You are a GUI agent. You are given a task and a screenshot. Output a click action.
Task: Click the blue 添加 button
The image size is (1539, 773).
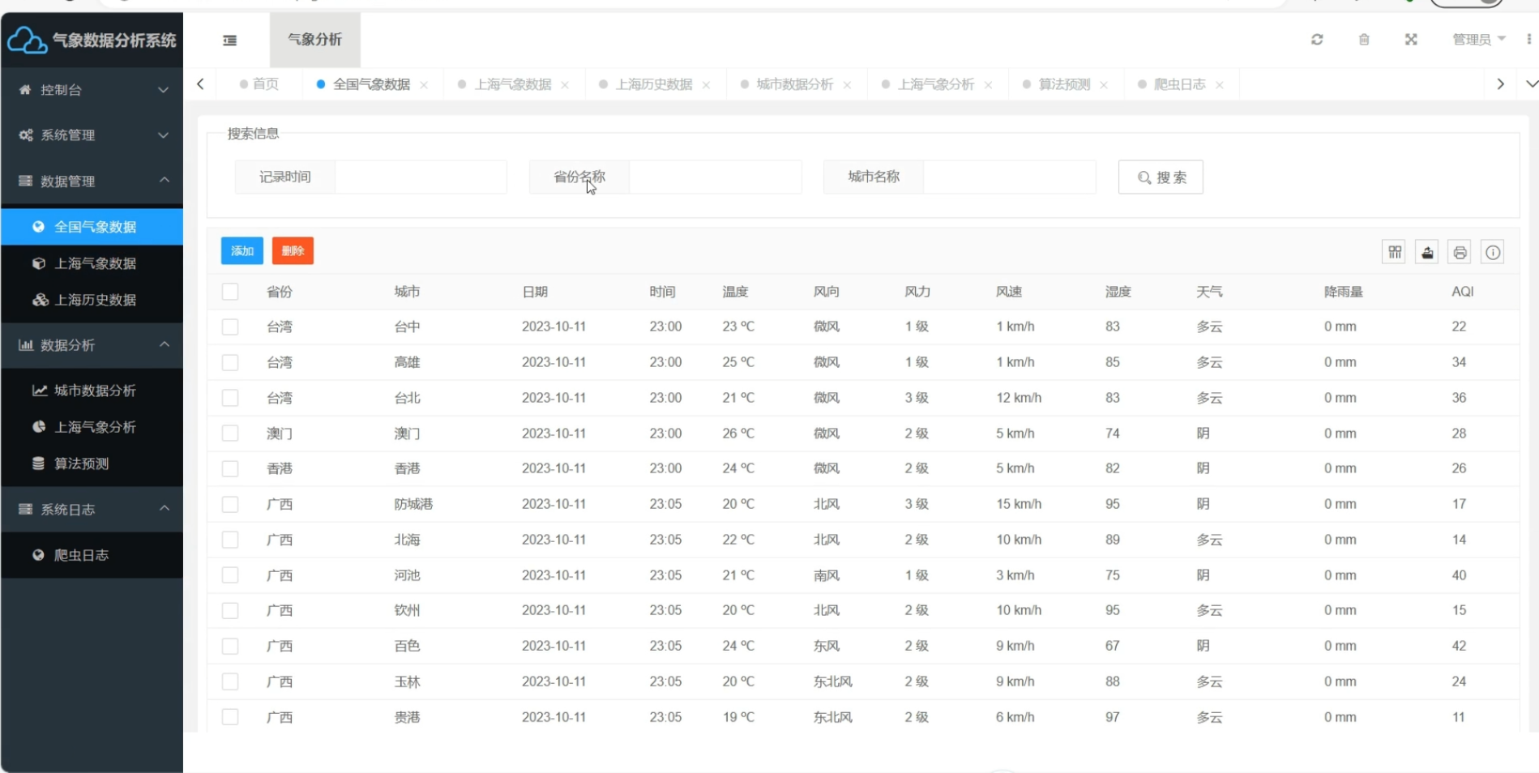click(x=242, y=251)
